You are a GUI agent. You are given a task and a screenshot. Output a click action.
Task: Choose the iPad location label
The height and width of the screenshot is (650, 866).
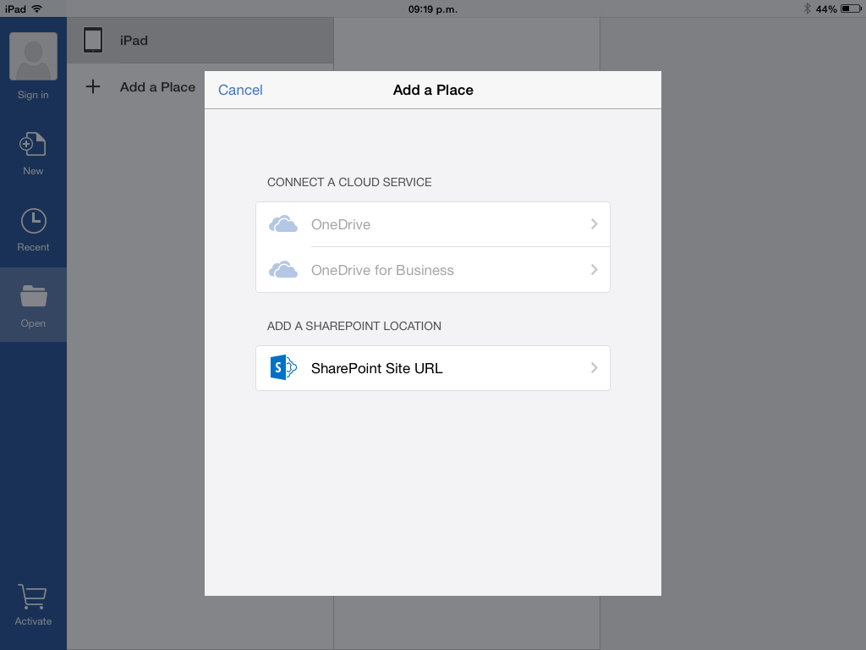(134, 41)
